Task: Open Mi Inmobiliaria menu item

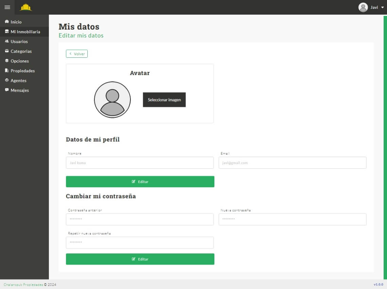Action: tap(25, 32)
